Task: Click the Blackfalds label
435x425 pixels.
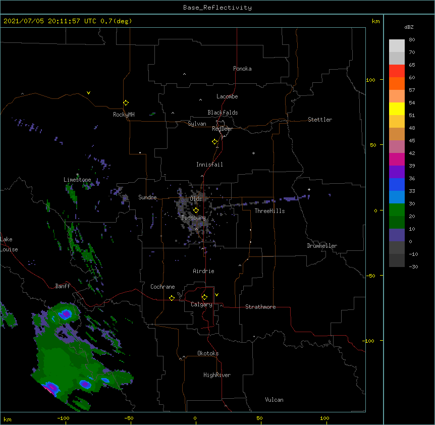Action: [223, 113]
